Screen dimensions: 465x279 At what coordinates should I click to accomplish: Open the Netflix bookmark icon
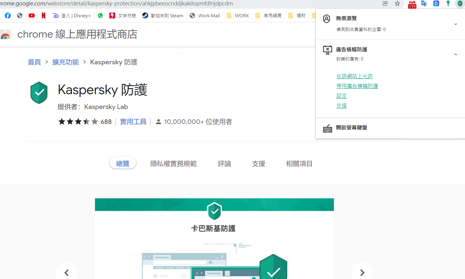[44, 15]
